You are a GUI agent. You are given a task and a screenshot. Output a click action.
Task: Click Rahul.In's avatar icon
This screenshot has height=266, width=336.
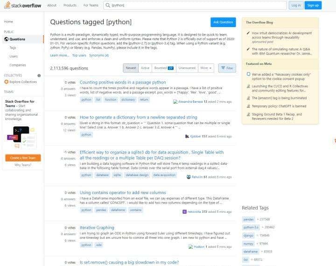click(x=189, y=177)
